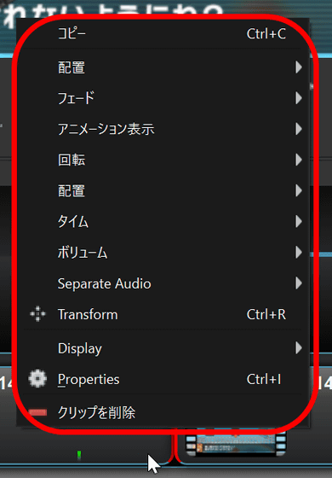The image size is (332, 478).
Task: Click the Separate Audio label
Action: pyautogui.click(x=104, y=283)
